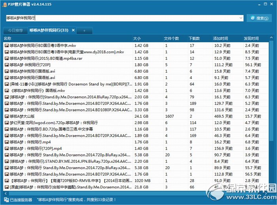Click the horizontal scrollbar left arrow
This screenshot has height=205, width=277.
pos(6,194)
